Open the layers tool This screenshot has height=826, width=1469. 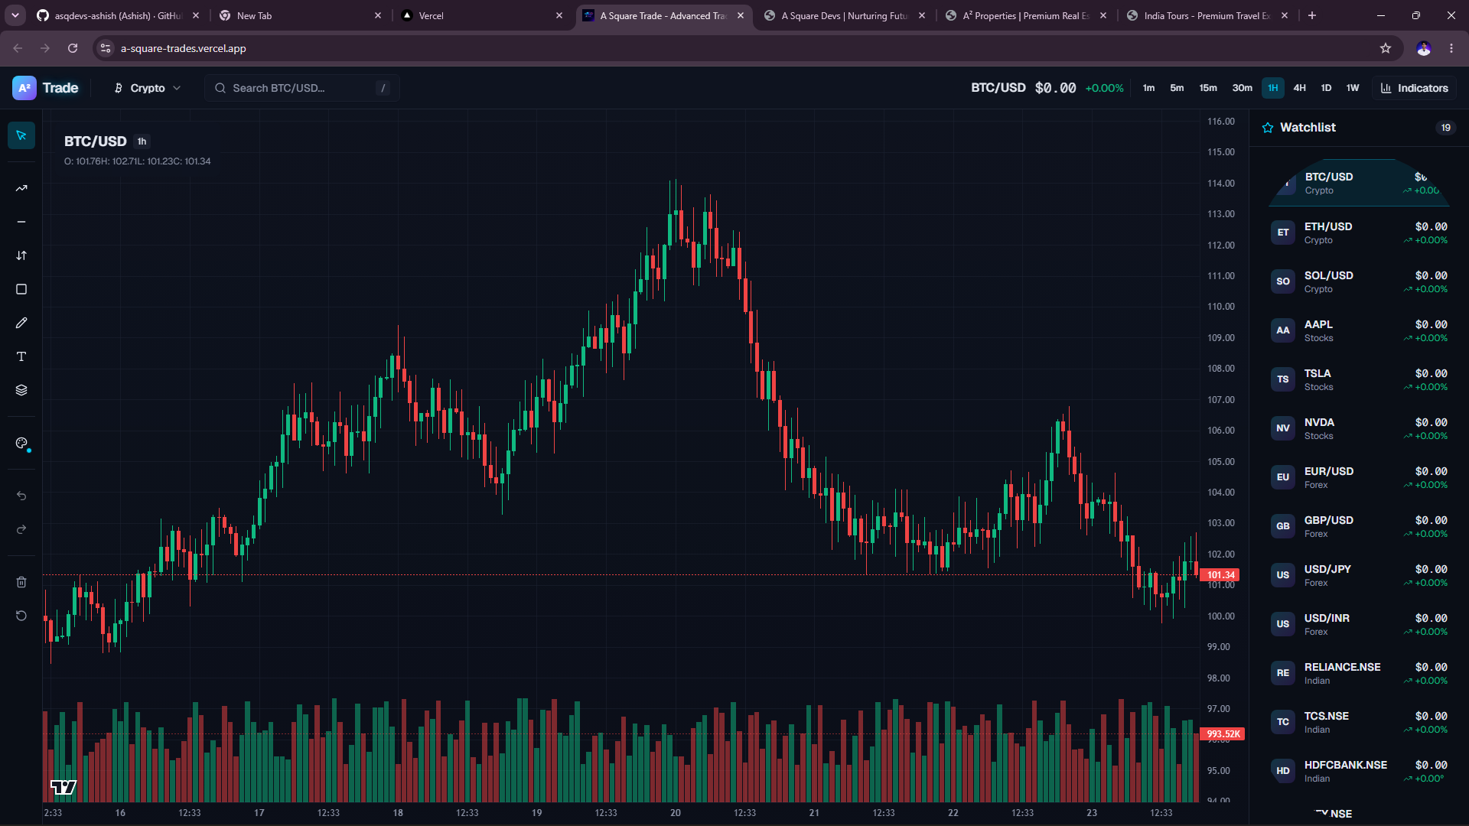(21, 390)
